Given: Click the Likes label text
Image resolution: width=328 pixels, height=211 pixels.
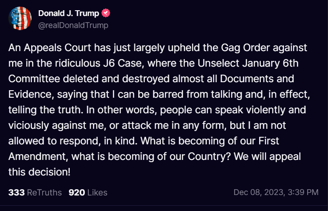Looking at the screenshot, I should click(x=97, y=192).
